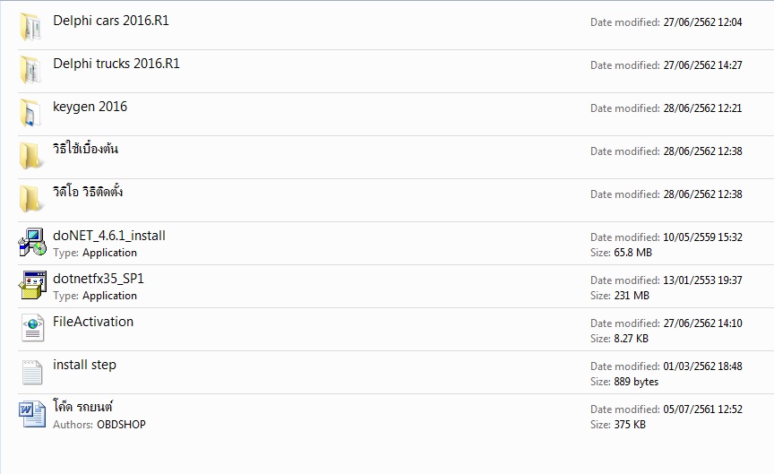Screen dimensions: 774x474
Task: Select the install step text file icon
Action: (32, 371)
